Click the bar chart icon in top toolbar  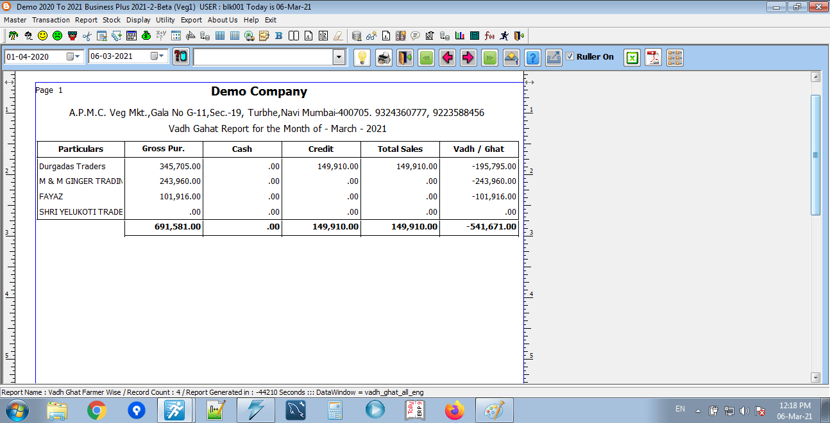[x=460, y=36]
